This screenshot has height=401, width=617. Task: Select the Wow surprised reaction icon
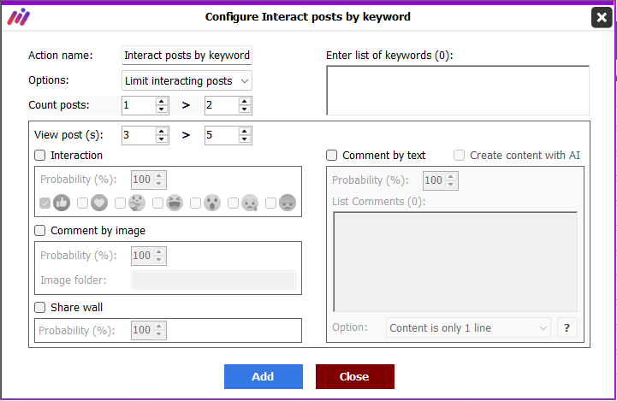(x=212, y=203)
